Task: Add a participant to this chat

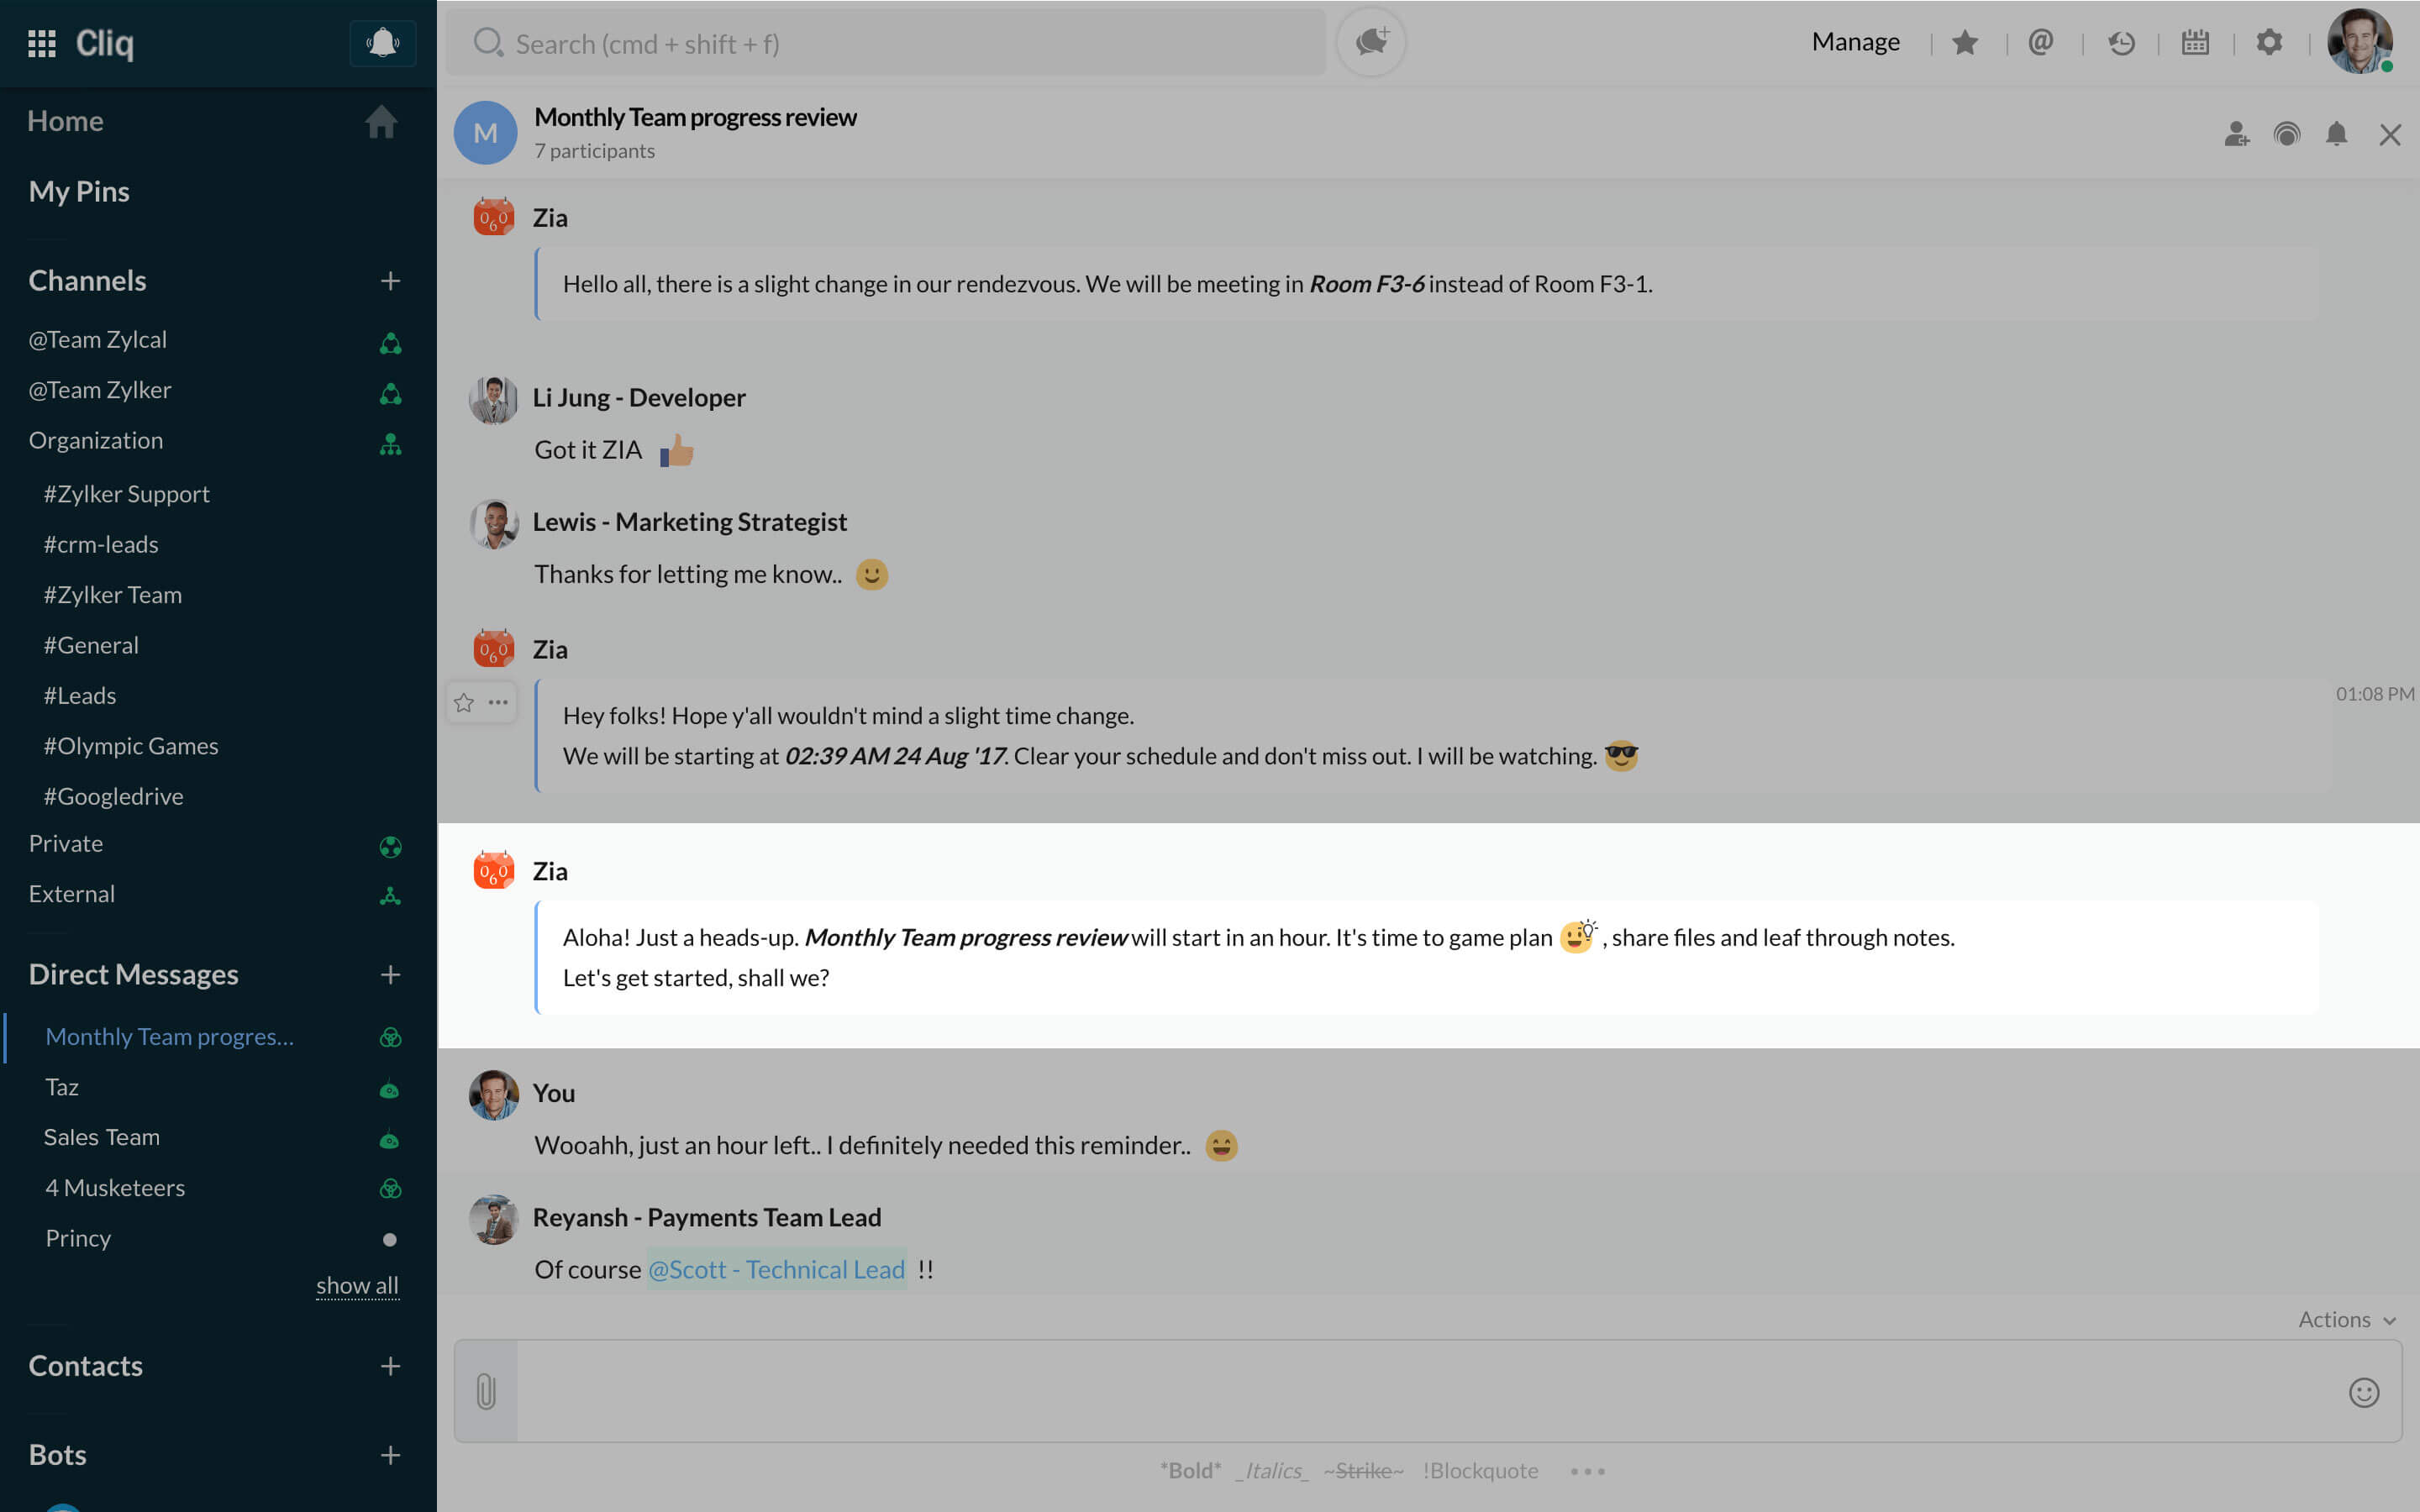Action: coord(2236,134)
